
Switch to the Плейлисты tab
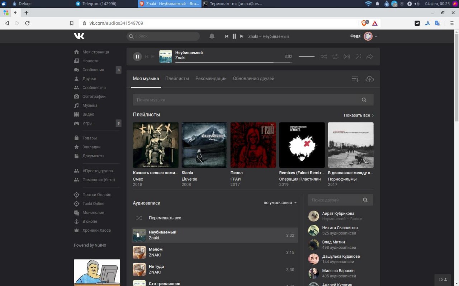pos(177,79)
